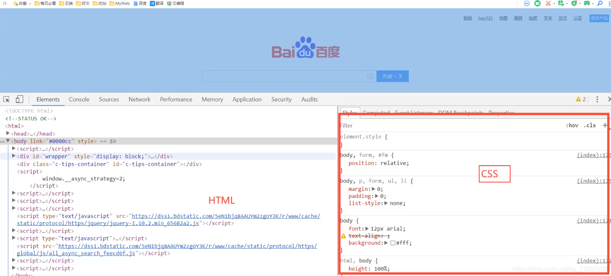Click the #fff background color swatch
This screenshot has height=276, width=611.
click(x=393, y=243)
